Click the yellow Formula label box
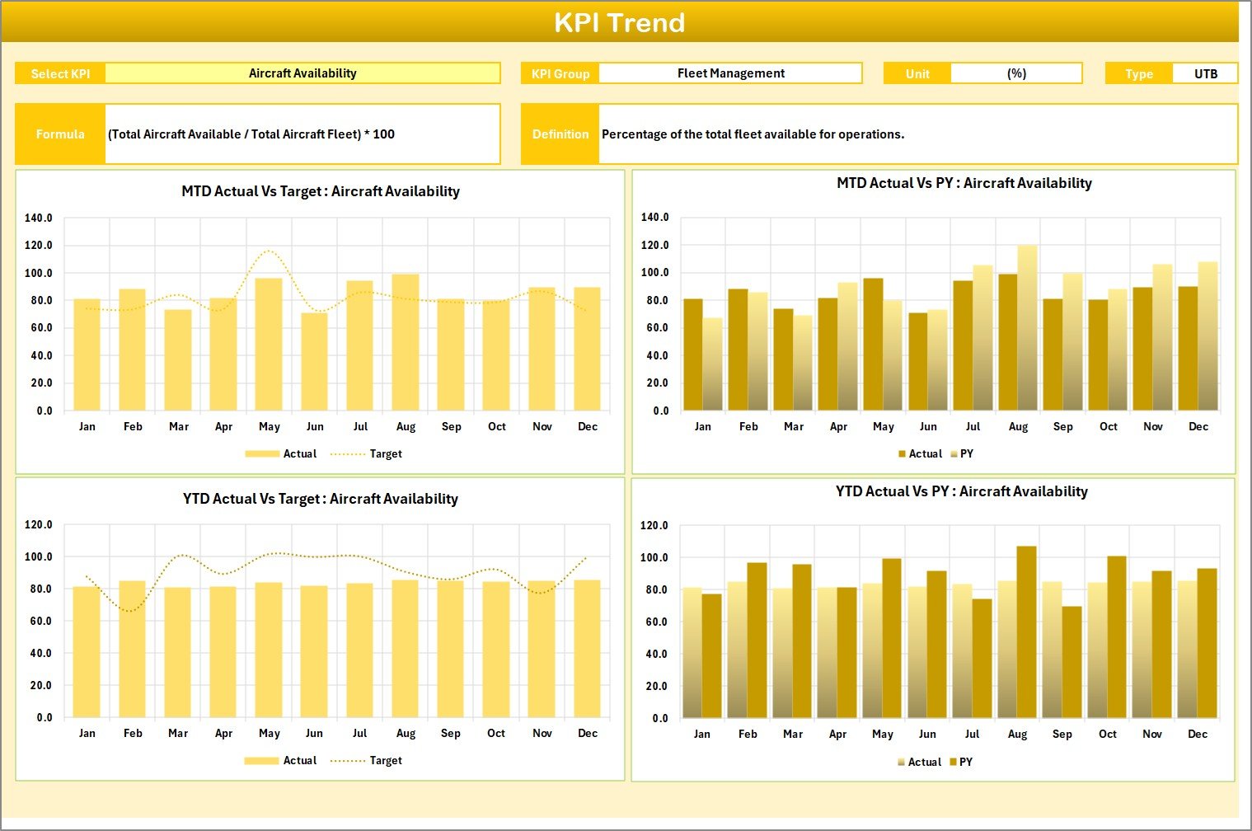This screenshot has height=831, width=1252. [60, 134]
